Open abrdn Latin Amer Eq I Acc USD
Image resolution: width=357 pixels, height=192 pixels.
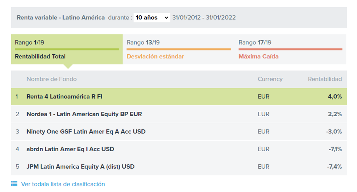click(x=70, y=149)
